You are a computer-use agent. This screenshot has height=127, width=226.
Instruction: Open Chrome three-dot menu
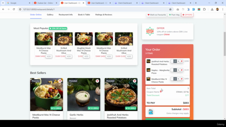point(223,10)
